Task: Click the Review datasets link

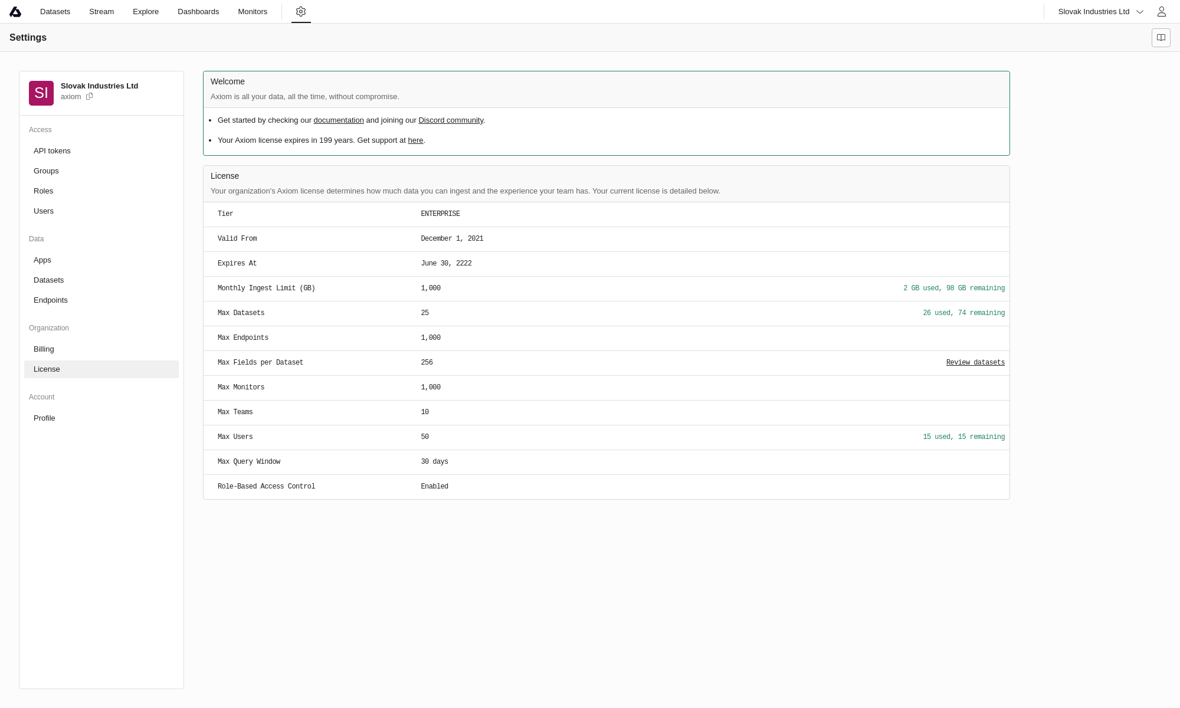Action: [x=975, y=363]
